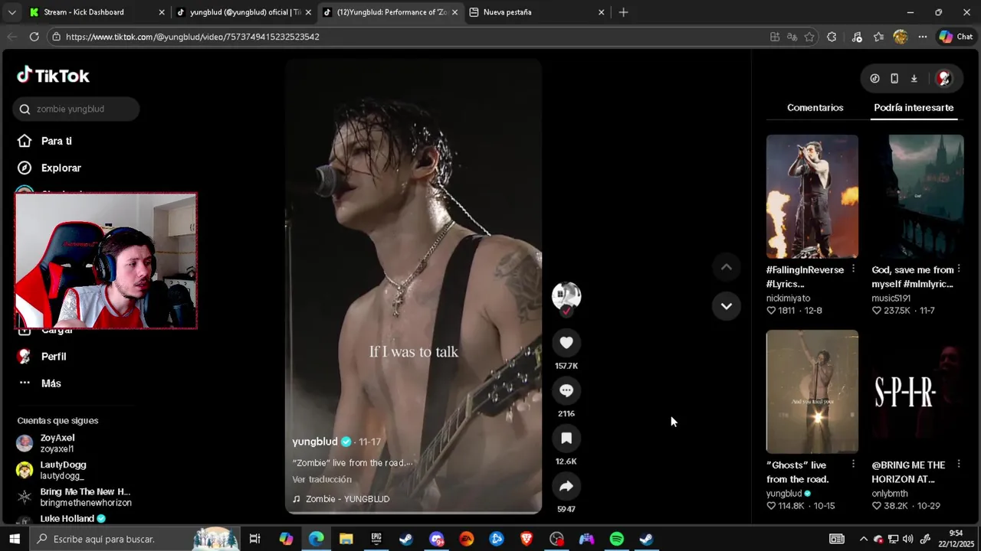Open options for BRING ME THE HORIZON card
The width and height of the screenshot is (981, 551).
959,465
